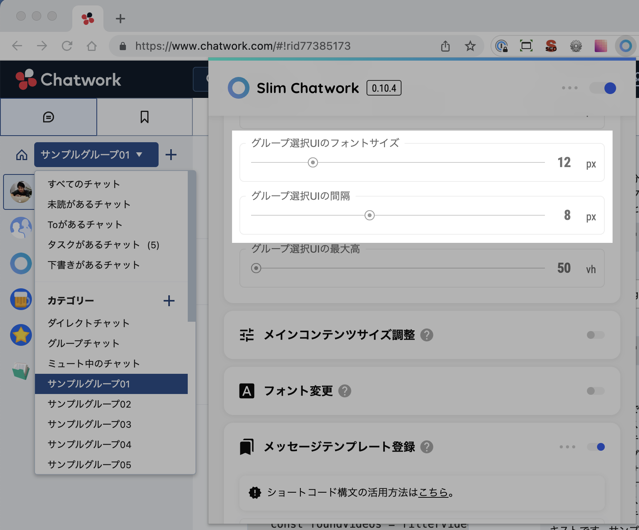The image size is (639, 530).
Task: Bookmark this page with star icon
Action: pyautogui.click(x=470, y=46)
